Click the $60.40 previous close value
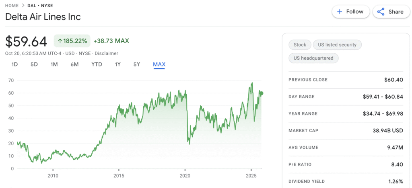This screenshot has height=188, width=412. (x=393, y=80)
